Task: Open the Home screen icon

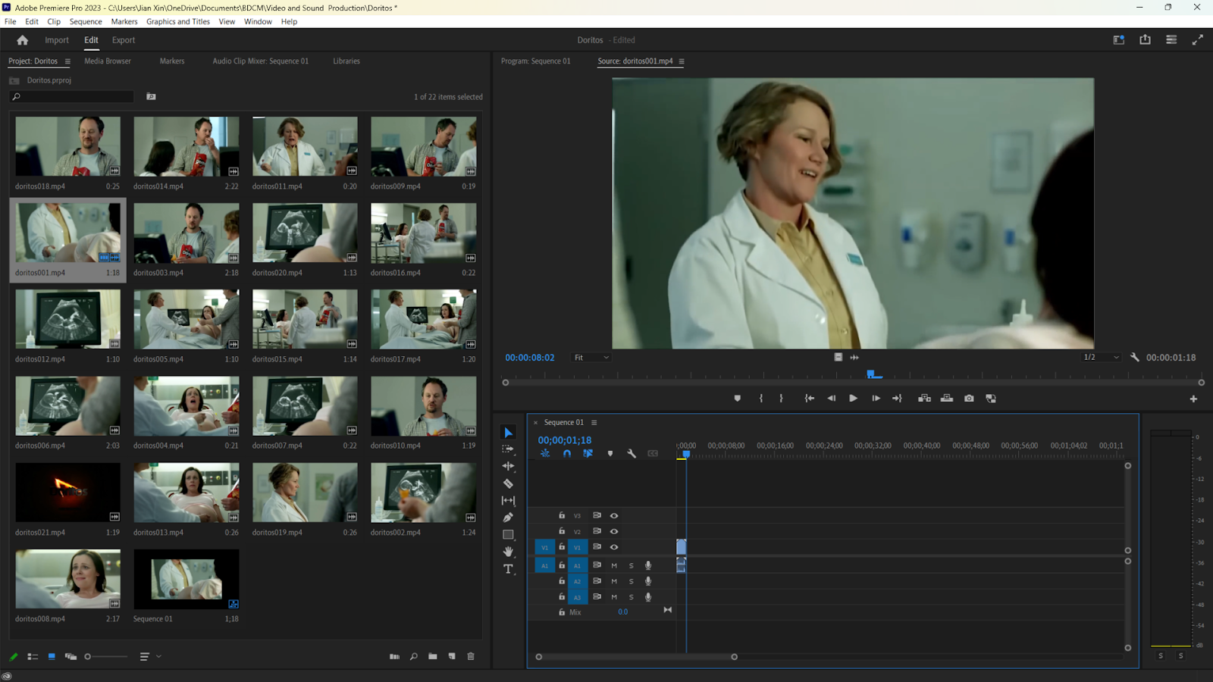Action: [x=22, y=40]
